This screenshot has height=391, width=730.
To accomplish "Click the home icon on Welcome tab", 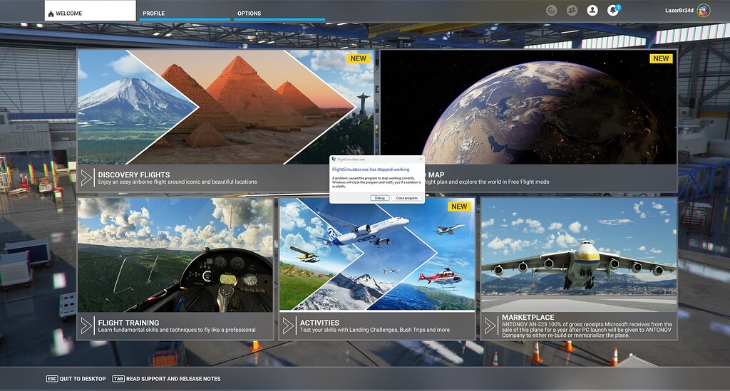I will click(51, 14).
